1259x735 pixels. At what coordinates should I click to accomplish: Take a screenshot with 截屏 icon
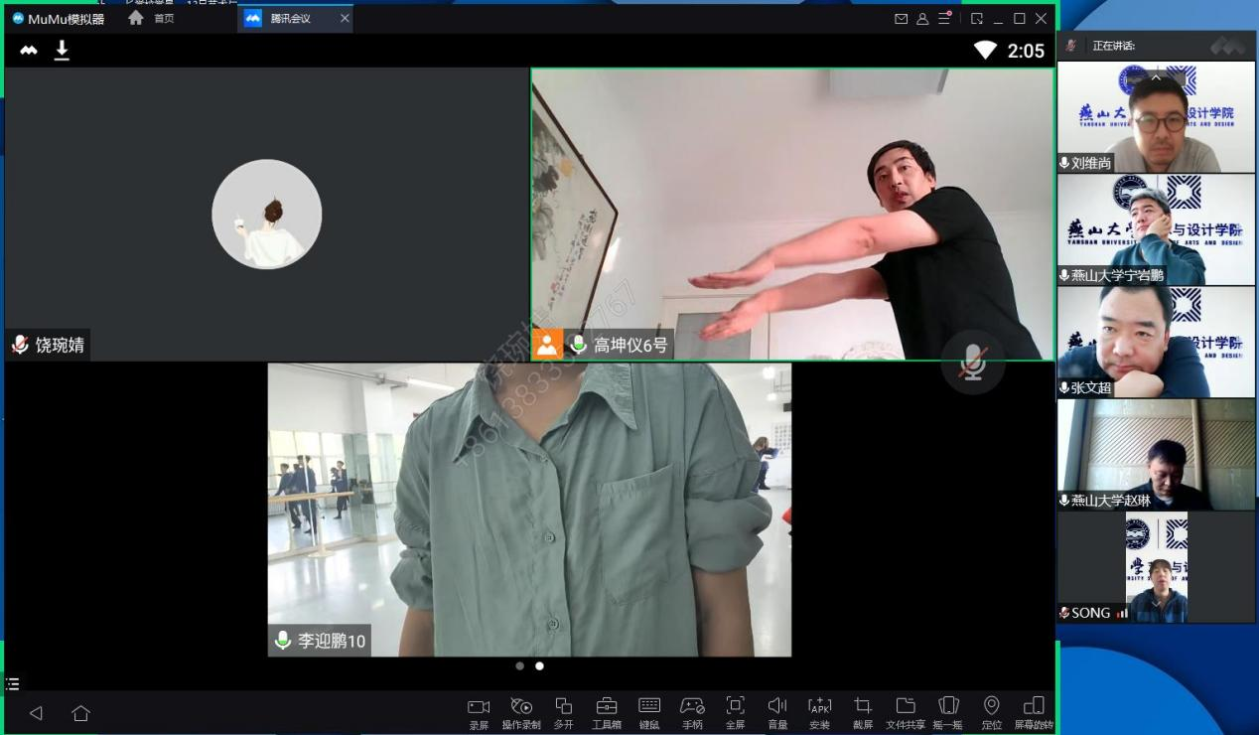[x=863, y=707]
